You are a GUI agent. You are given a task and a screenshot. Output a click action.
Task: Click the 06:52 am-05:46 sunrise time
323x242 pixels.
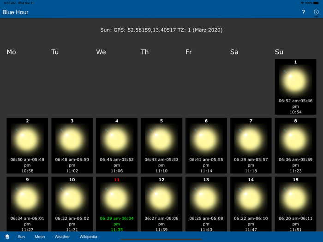pos(295,100)
